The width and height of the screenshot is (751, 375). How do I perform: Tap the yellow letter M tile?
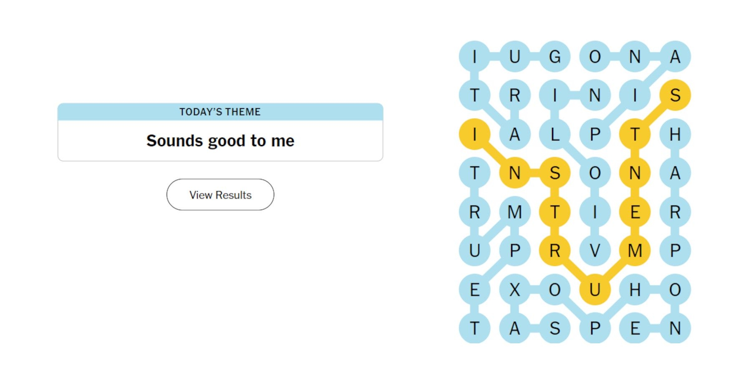[x=635, y=251]
